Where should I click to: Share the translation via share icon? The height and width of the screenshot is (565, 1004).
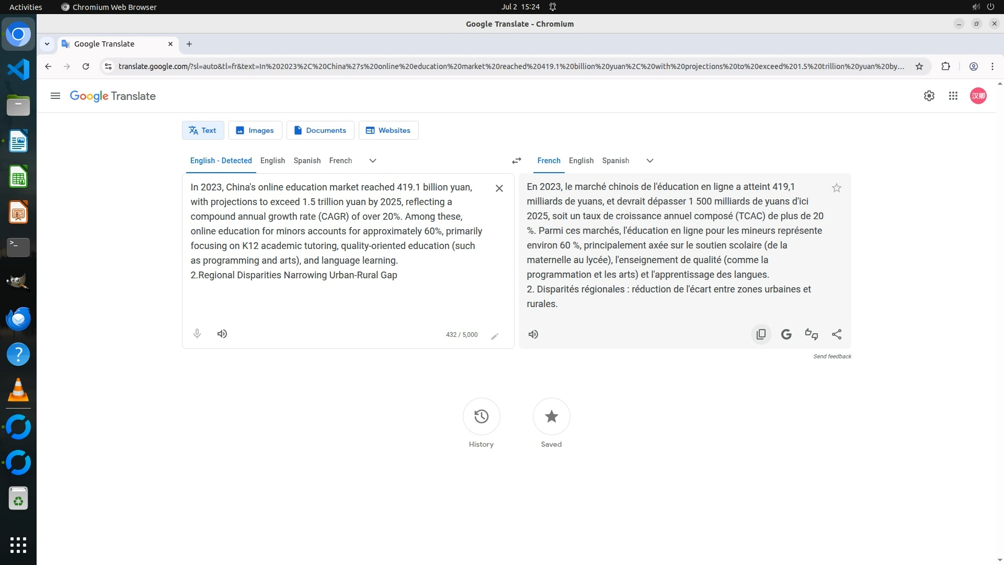pyautogui.click(x=836, y=334)
